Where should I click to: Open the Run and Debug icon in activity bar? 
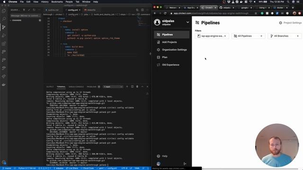(4, 35)
